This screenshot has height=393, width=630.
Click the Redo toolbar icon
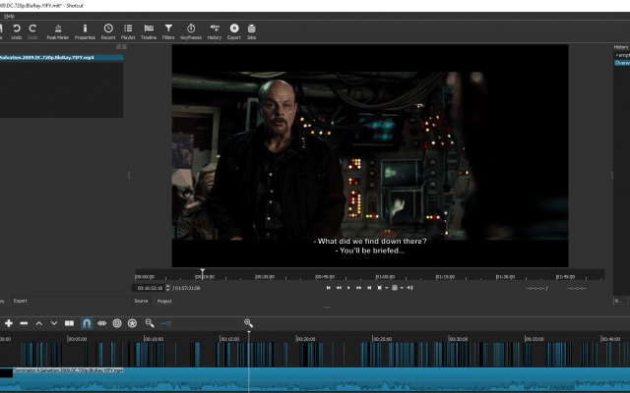click(x=32, y=31)
